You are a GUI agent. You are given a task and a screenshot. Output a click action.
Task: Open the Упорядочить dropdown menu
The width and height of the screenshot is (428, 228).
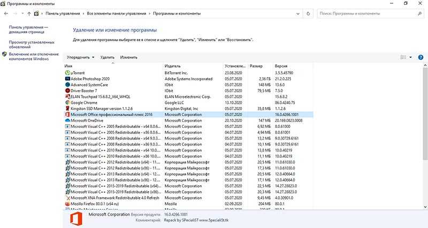click(81, 57)
